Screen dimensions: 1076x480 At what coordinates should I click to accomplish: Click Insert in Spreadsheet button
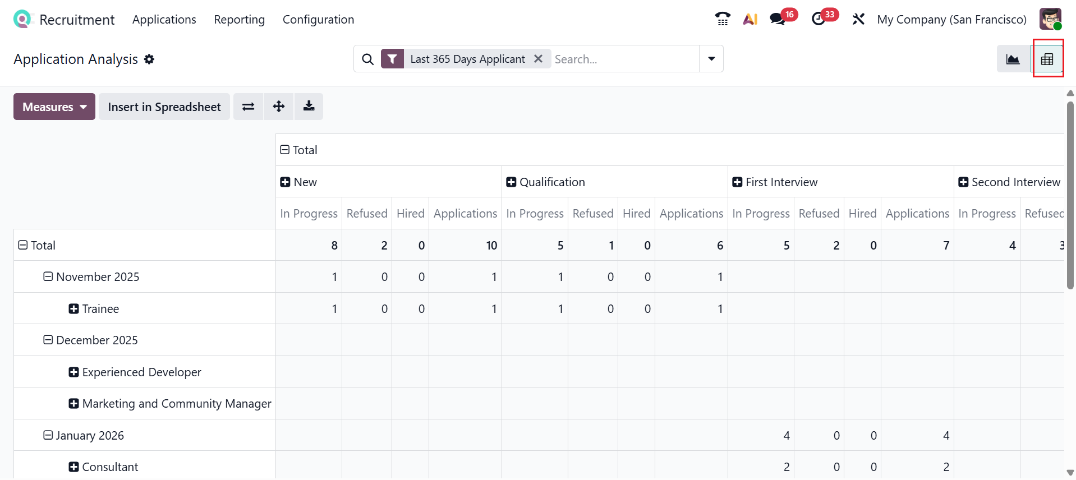coord(164,107)
